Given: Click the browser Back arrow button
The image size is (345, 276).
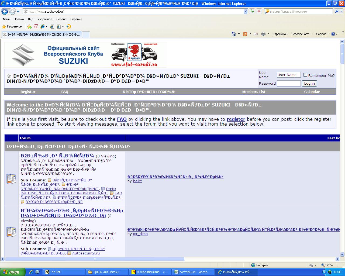Looking at the screenshot, I should tap(5, 11).
